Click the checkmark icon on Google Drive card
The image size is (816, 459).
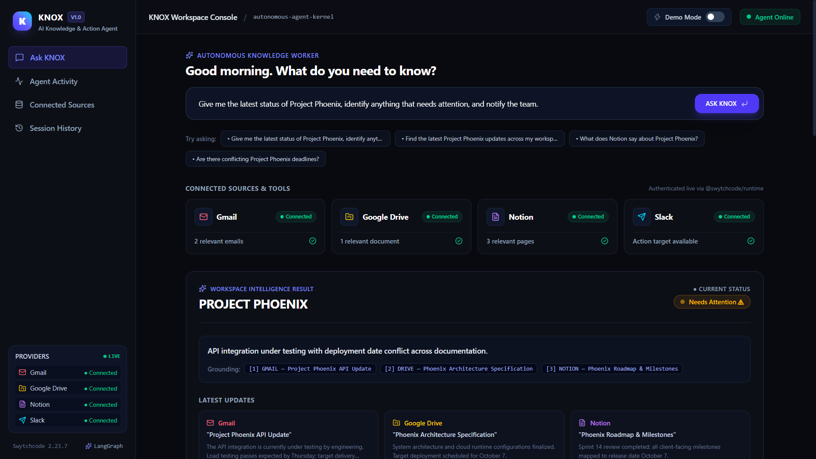459,241
